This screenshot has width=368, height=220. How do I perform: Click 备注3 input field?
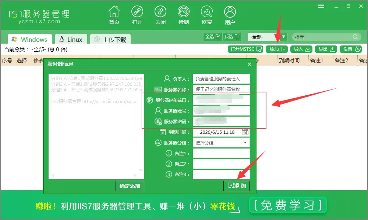[x=221, y=175]
